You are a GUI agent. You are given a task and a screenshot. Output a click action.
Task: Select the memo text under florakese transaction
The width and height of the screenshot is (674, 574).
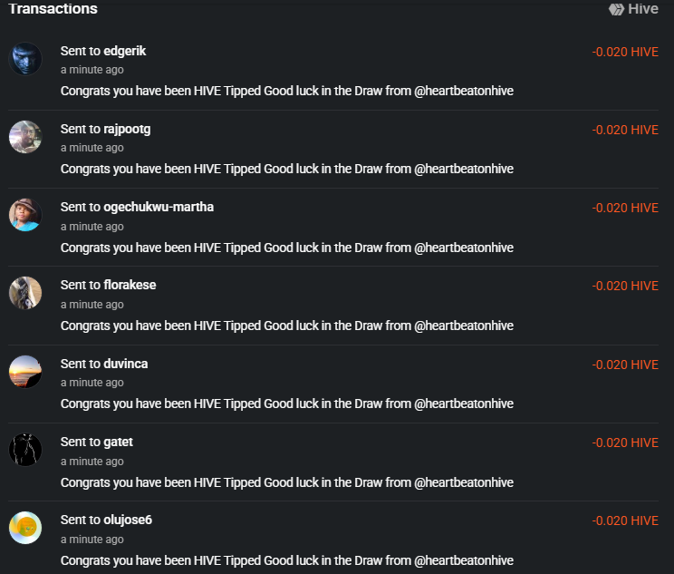coord(287,326)
